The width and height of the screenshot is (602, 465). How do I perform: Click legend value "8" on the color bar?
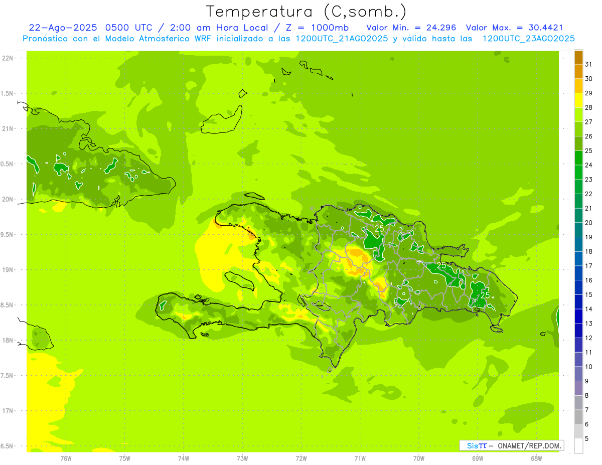click(x=586, y=395)
